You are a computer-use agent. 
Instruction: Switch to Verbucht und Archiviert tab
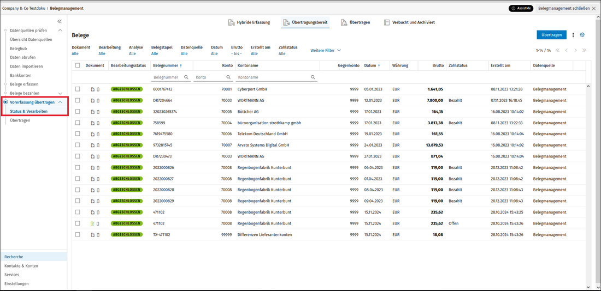[409, 22]
